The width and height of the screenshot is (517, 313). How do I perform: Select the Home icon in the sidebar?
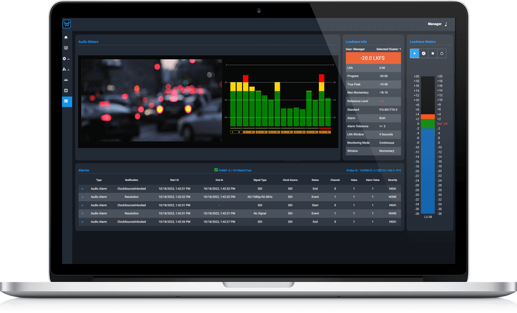tap(66, 37)
